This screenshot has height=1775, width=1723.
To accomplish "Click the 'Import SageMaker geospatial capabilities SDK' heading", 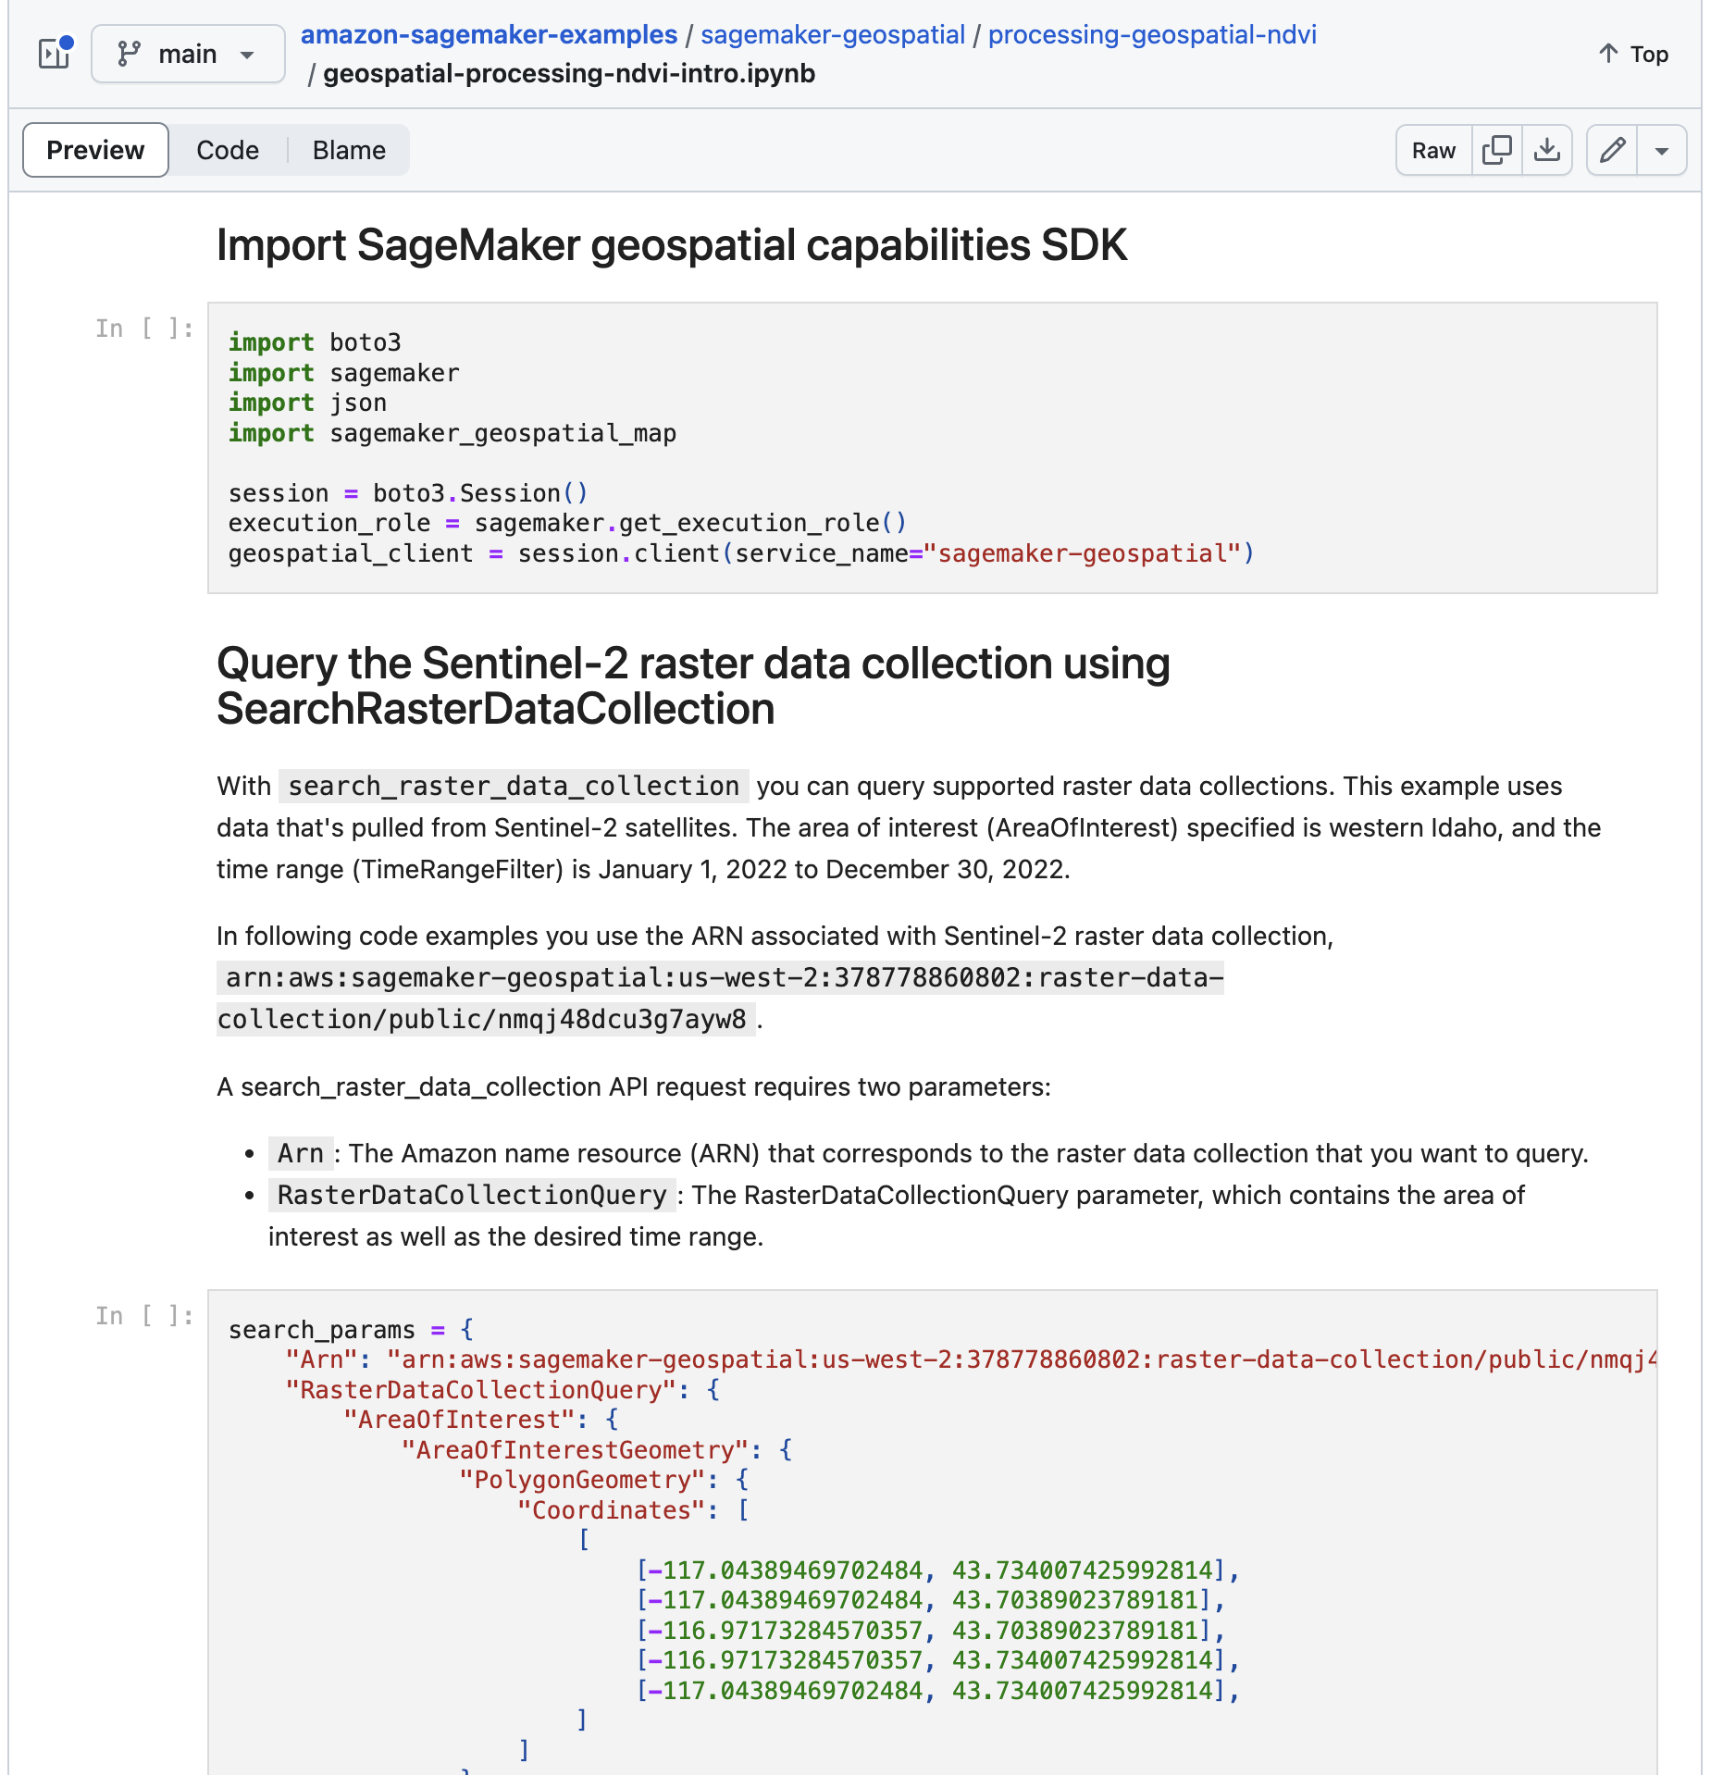I will (x=672, y=245).
